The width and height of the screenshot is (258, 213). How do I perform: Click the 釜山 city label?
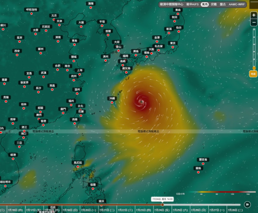119,47
